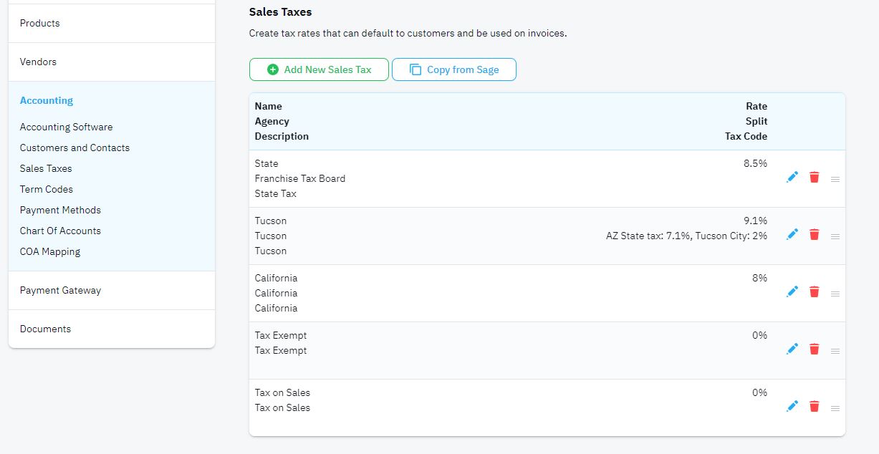The image size is (879, 454).
Task: Grab the State row reorder handle
Action: [835, 179]
